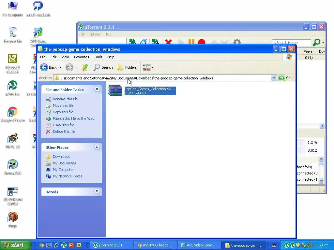Click the green Forward arrow button
Image resolution: width=334 pixels, height=250 pixels.
[69, 67]
